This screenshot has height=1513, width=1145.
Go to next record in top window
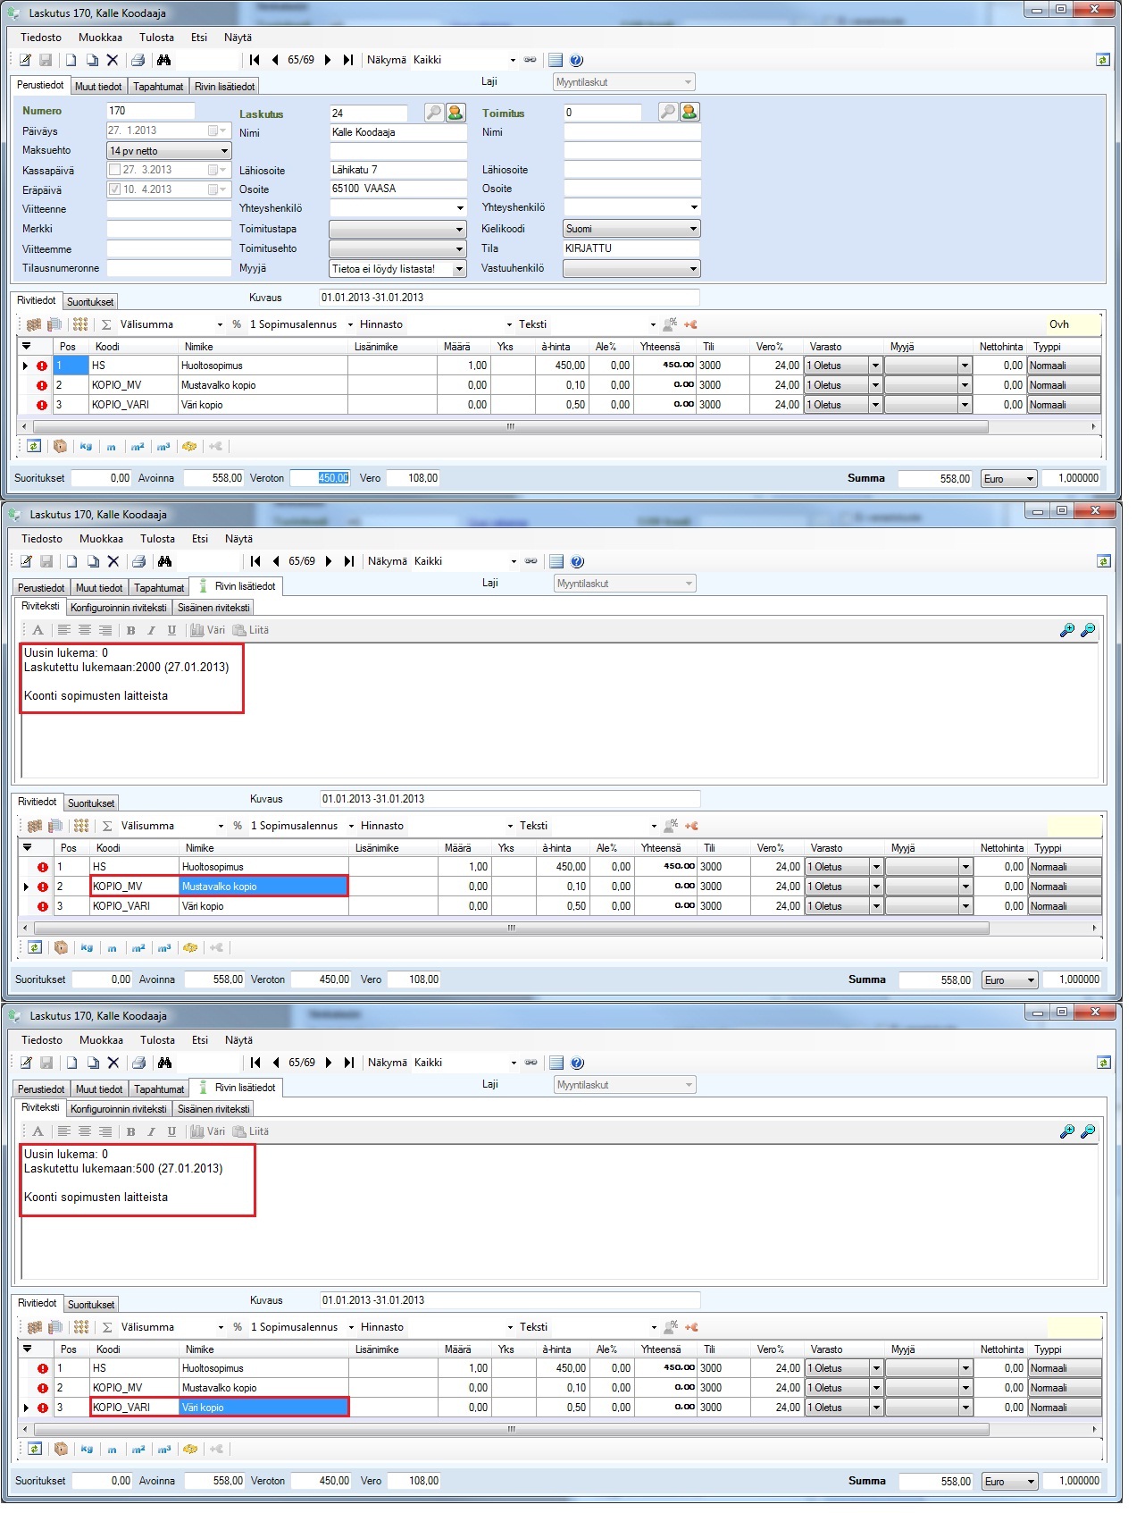tap(328, 60)
